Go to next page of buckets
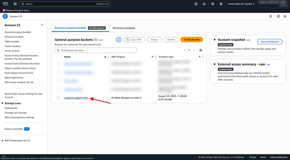Screen dimensions: 290x160 194,51
